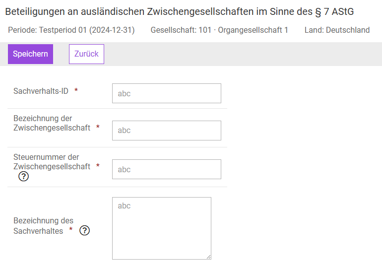Viewport: 382px width, 273px height.
Task: Click the Speichern button
Action: pos(30,54)
